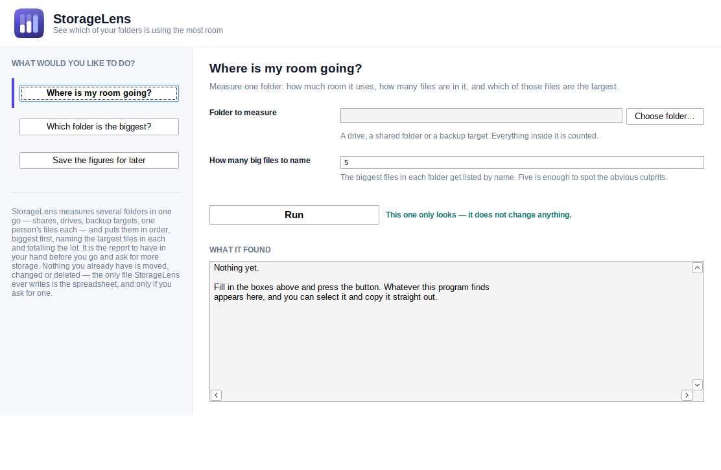The image size is (721, 470).
Task: Click the "The biggest files in each folder" hint
Action: (504, 177)
